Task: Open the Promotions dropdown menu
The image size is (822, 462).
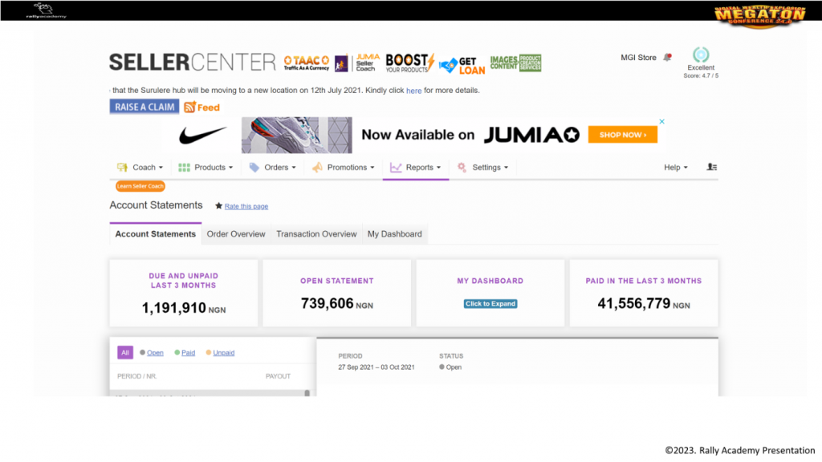Action: click(344, 168)
